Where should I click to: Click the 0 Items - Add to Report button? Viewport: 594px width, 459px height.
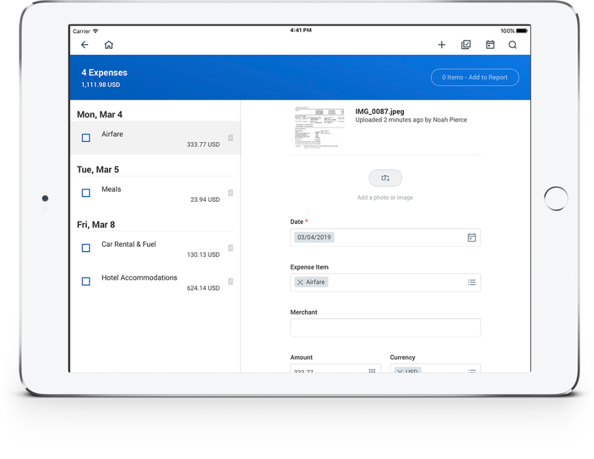pyautogui.click(x=475, y=77)
